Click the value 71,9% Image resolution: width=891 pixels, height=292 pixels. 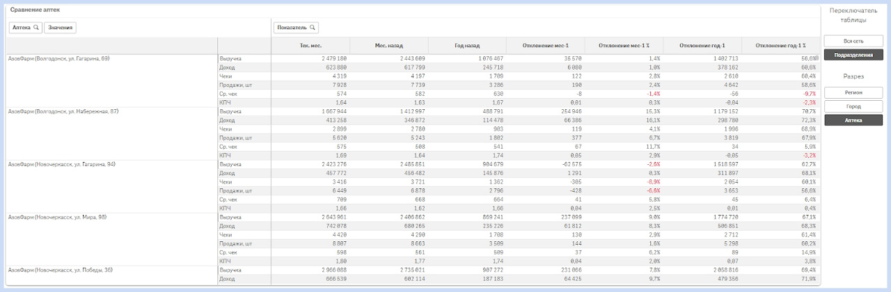point(809,279)
